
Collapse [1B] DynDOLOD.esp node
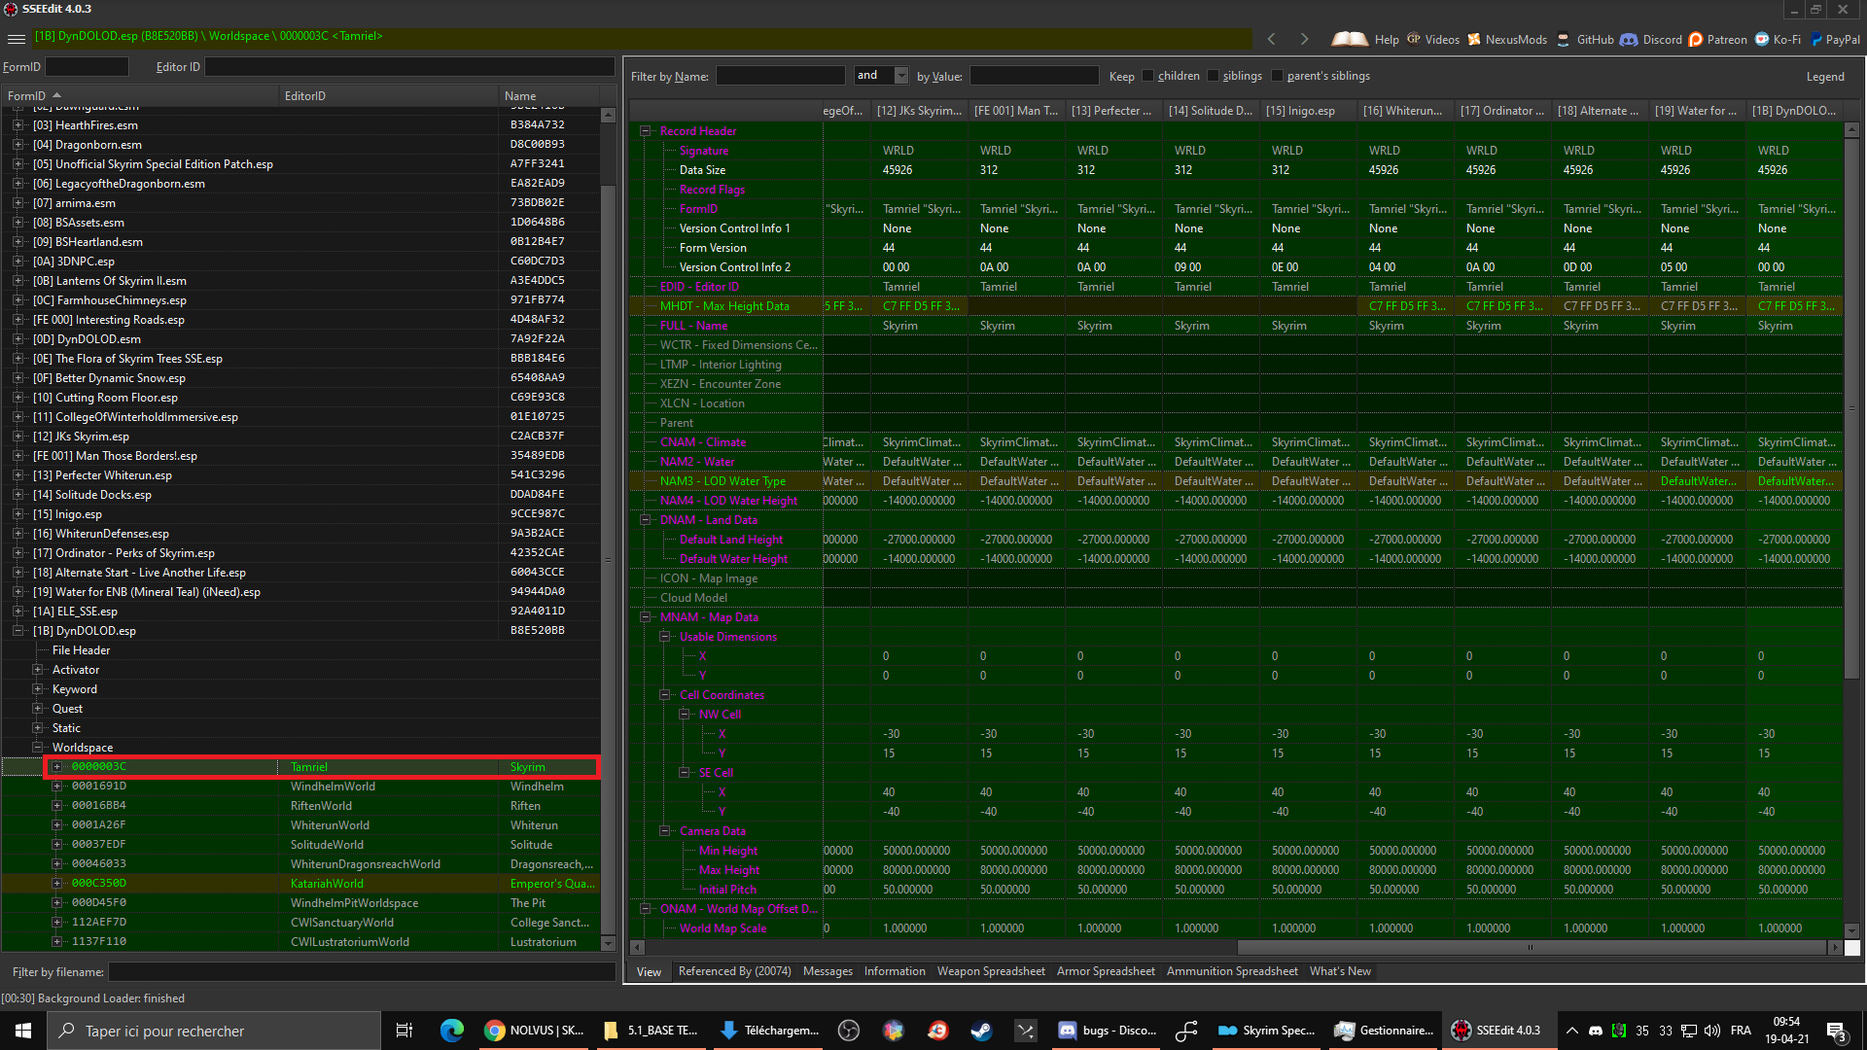click(x=18, y=631)
